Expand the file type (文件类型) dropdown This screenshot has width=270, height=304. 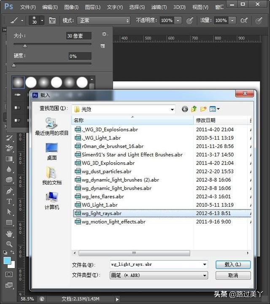[x=205, y=275]
